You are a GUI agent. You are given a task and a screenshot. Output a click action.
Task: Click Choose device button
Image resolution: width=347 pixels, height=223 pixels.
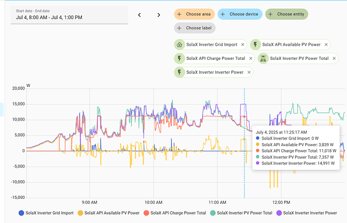(x=240, y=14)
